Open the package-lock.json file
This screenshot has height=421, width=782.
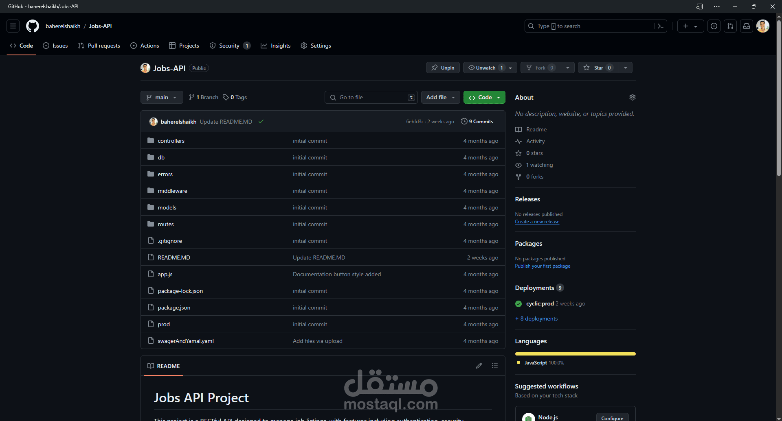180,291
